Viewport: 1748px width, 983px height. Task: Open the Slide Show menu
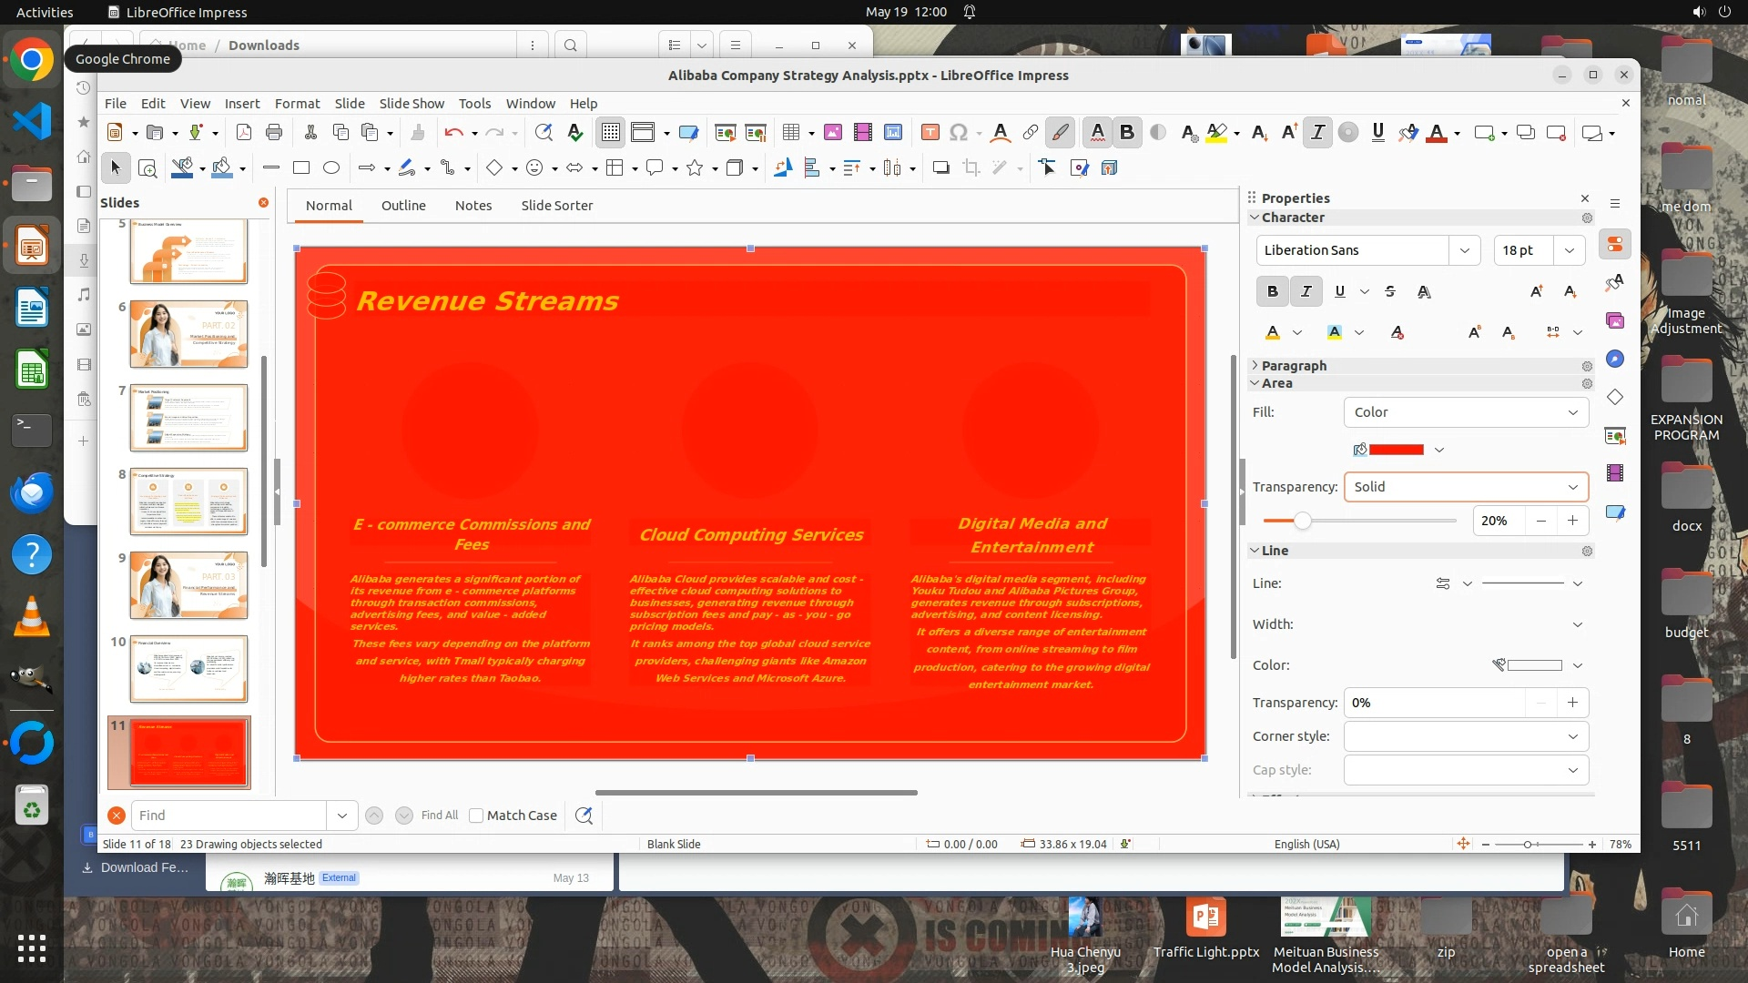[412, 104]
